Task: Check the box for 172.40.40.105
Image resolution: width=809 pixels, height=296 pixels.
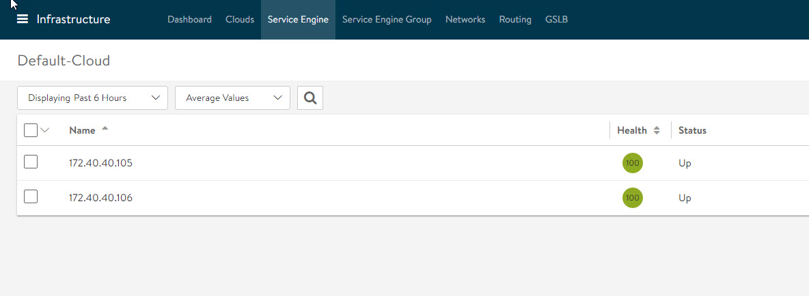Action: 31,162
